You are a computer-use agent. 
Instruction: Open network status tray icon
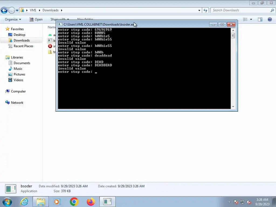coord(242,202)
